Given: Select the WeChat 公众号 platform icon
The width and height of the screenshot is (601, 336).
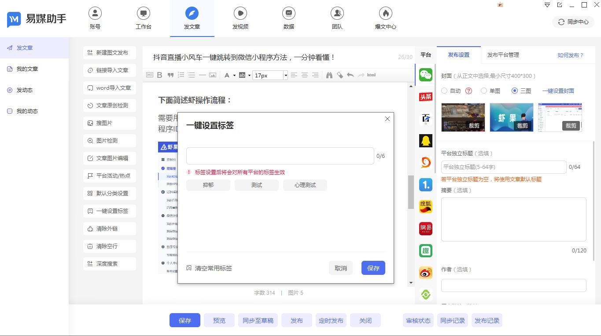Looking at the screenshot, I should click(425, 74).
